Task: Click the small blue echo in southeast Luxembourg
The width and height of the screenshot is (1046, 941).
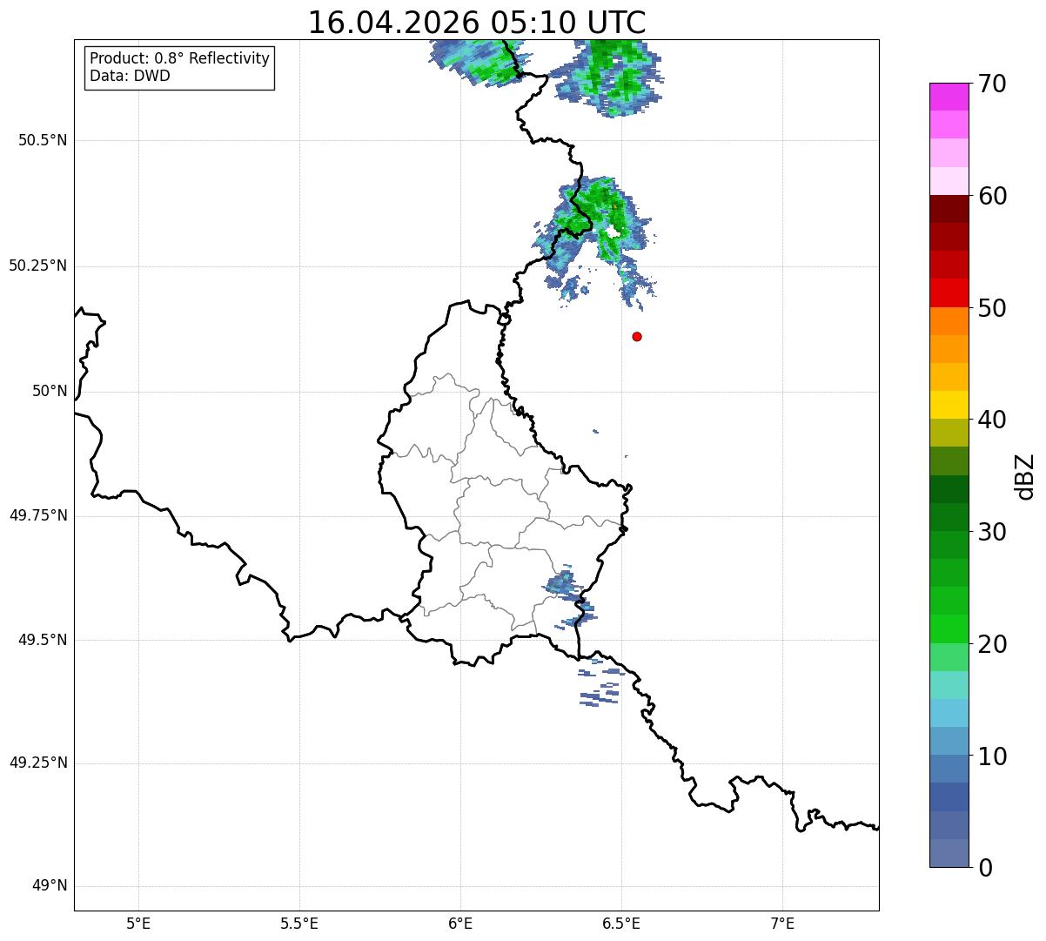Action: pyautogui.click(x=569, y=596)
